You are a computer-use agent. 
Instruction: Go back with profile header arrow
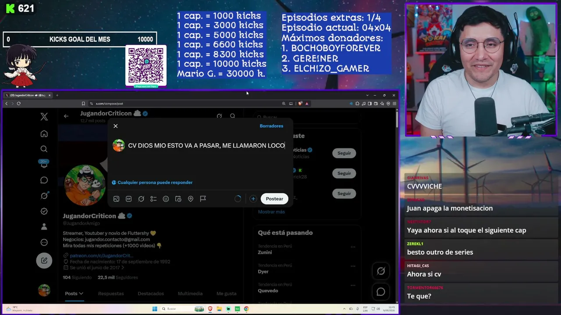(66, 116)
